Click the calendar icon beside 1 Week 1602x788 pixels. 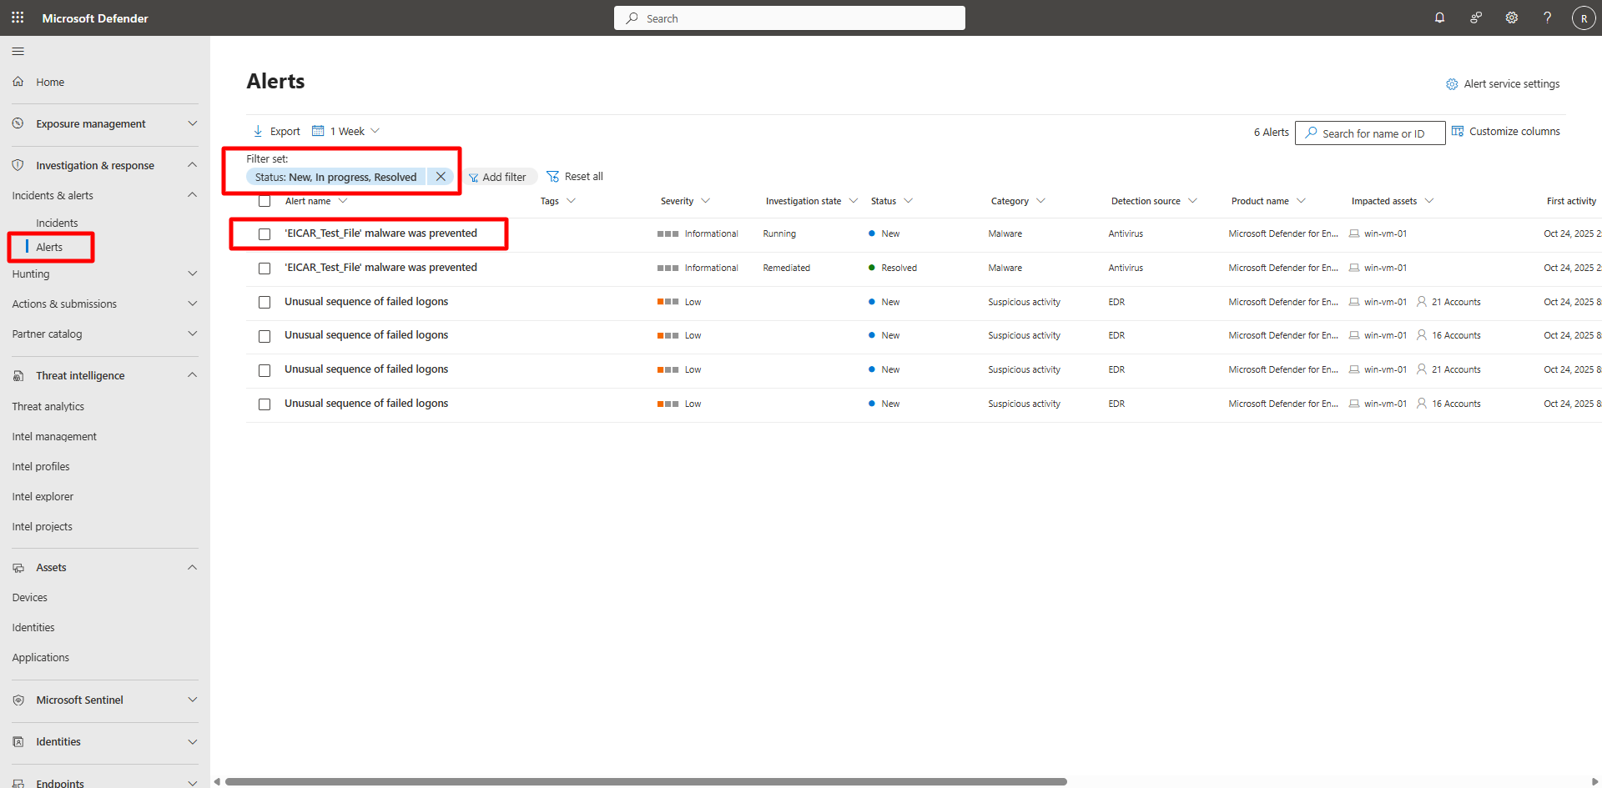point(318,131)
